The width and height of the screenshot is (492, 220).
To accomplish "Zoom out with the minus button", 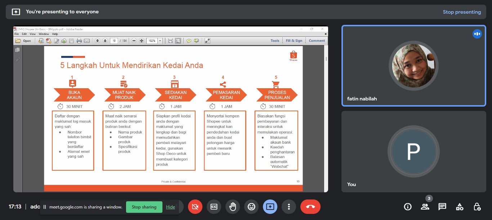I will [134, 41].
